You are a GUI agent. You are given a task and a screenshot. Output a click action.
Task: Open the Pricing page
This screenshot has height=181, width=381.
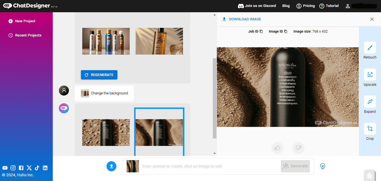pyautogui.click(x=305, y=6)
